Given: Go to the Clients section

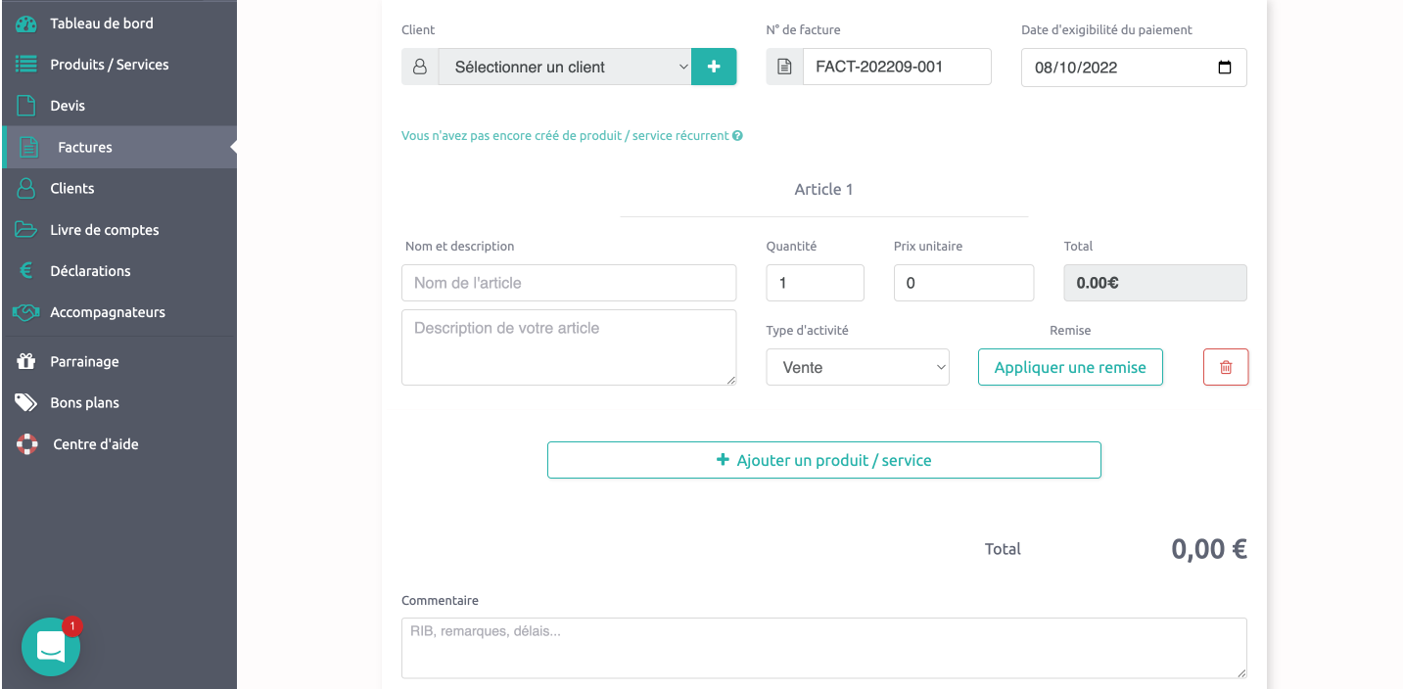Looking at the screenshot, I should [73, 188].
